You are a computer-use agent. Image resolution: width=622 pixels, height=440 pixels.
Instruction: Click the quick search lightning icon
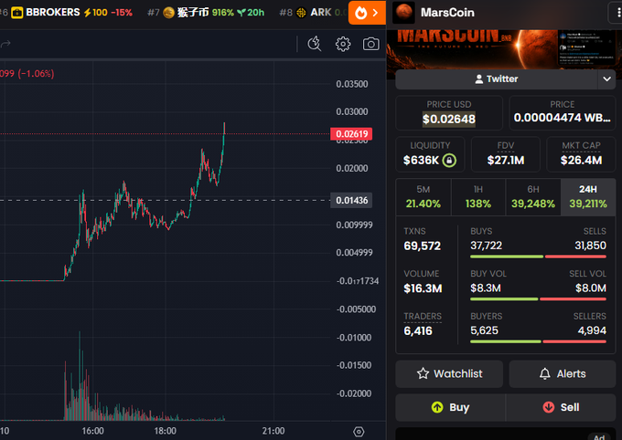315,44
